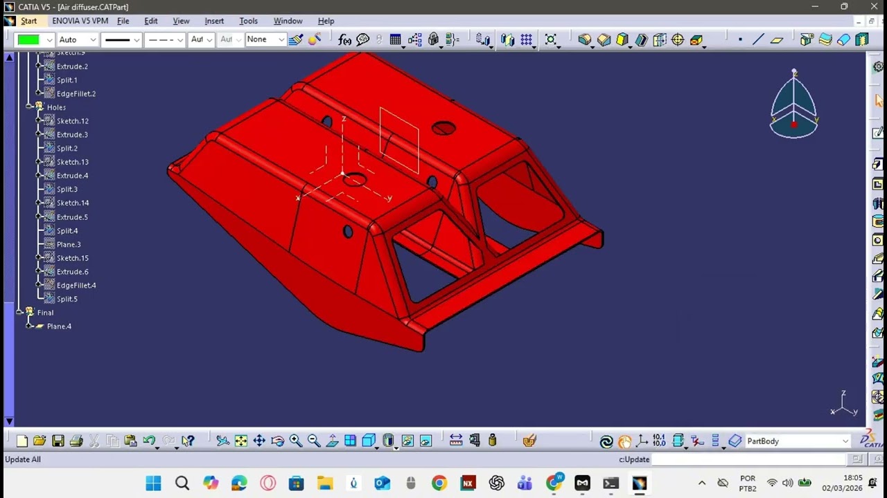Open the Edit menu

tap(151, 21)
